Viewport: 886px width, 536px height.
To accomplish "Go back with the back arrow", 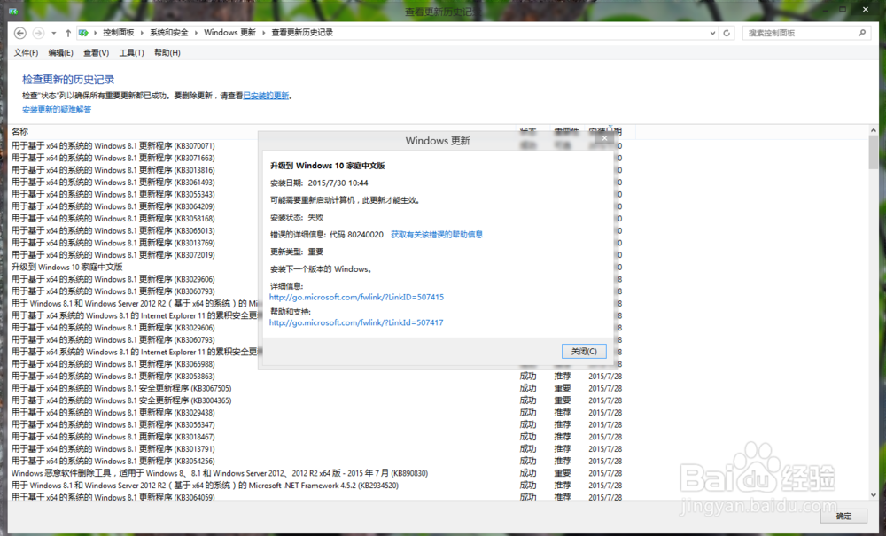I will [19, 34].
